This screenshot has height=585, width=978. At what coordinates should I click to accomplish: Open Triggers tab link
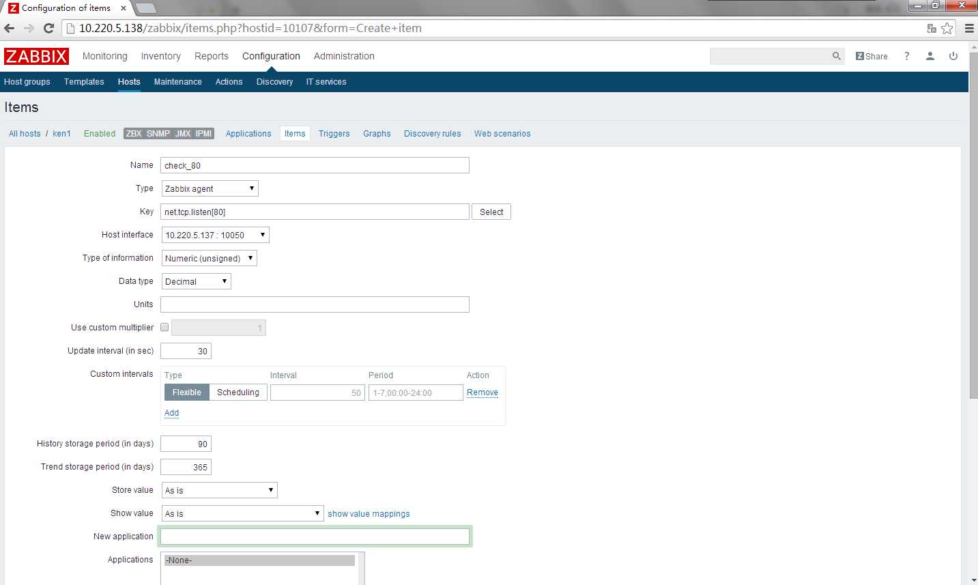pos(334,134)
